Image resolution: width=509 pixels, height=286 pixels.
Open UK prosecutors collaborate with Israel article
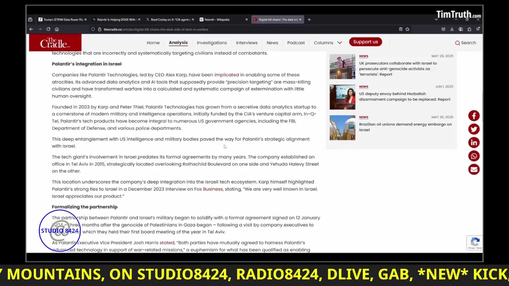tap(398, 69)
